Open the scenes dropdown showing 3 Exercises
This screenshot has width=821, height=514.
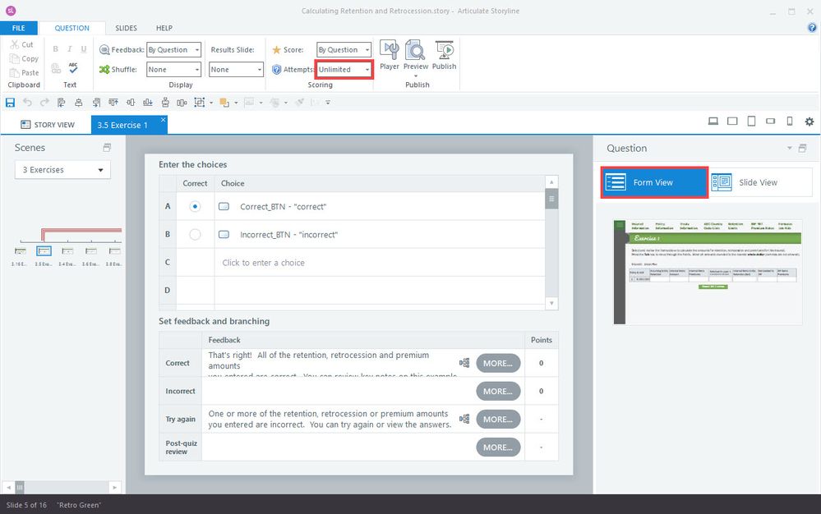(62, 170)
